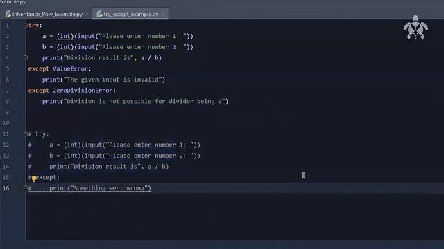Click commented 'b = (int)(input' on line 13
The height and width of the screenshot is (249, 444).
(76, 156)
